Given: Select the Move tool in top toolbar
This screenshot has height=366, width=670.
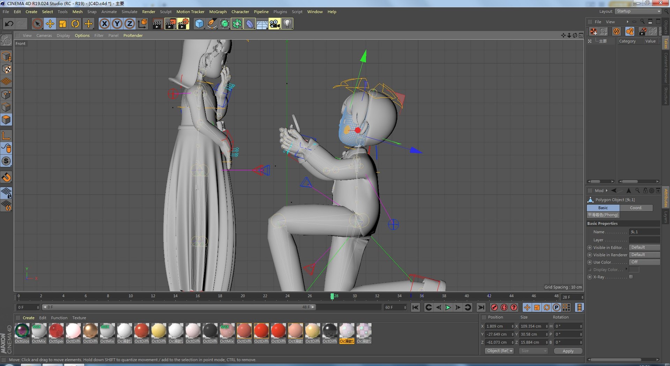Looking at the screenshot, I should coord(50,24).
